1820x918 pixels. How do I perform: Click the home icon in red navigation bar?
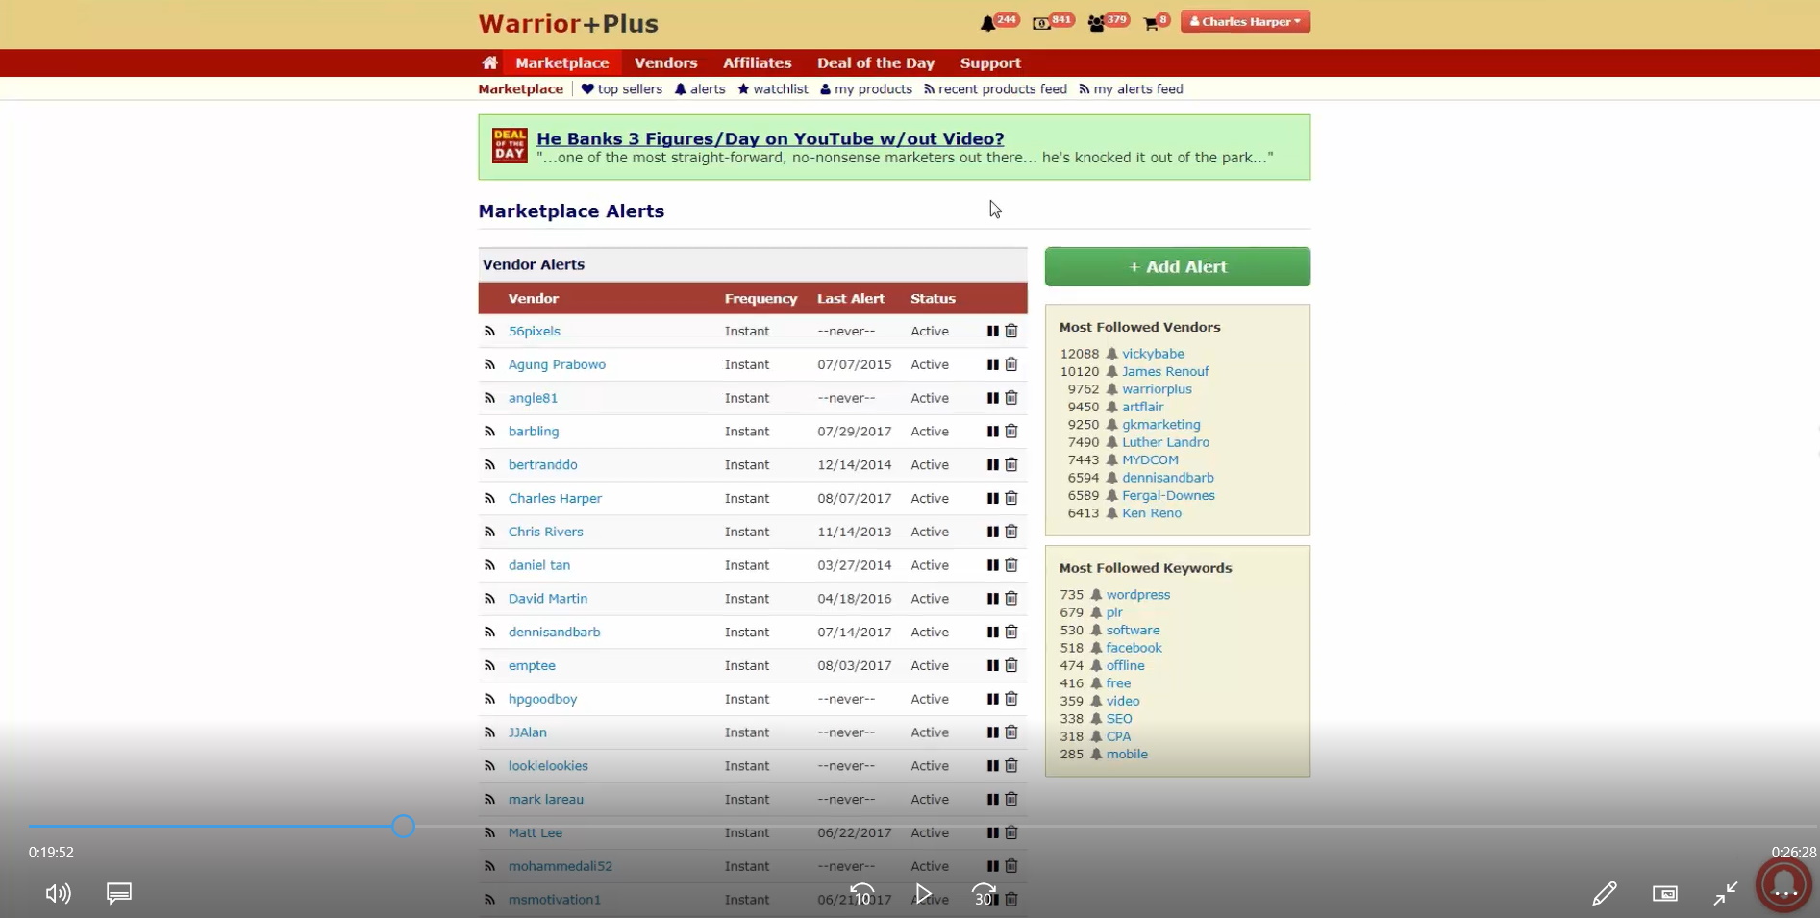(x=489, y=62)
